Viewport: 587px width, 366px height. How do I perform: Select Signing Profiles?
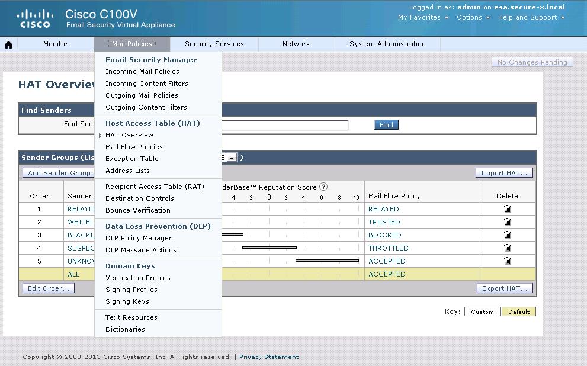[x=131, y=290]
